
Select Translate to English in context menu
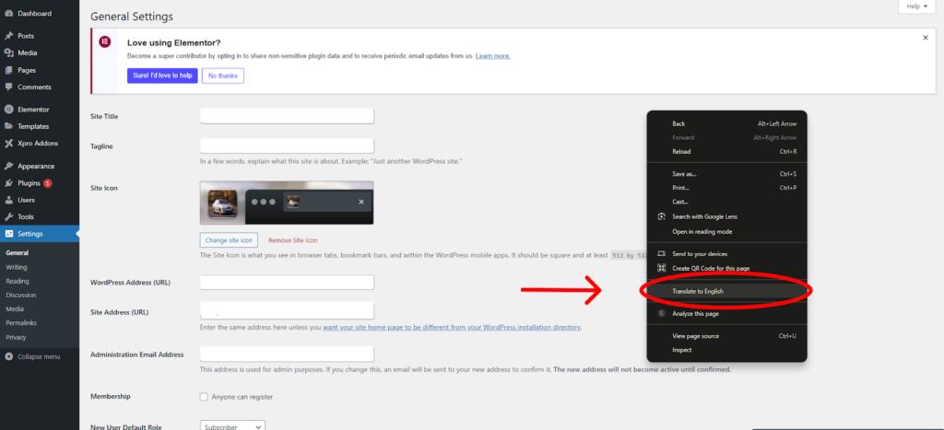[x=698, y=291]
